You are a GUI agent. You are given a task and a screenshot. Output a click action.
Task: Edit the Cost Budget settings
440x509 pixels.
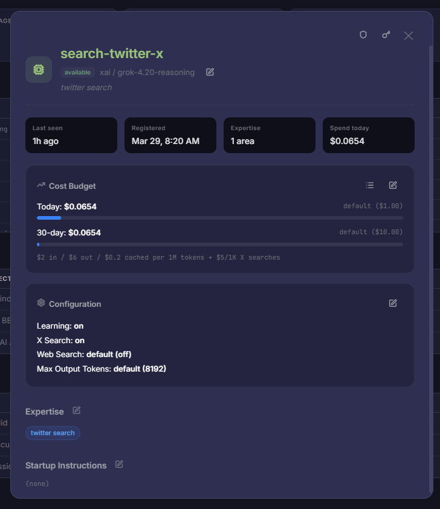point(393,185)
